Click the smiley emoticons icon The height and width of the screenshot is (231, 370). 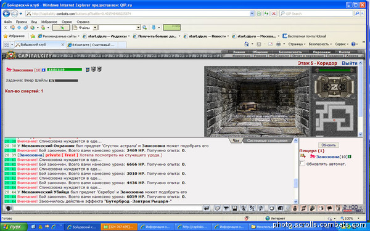[271, 208]
